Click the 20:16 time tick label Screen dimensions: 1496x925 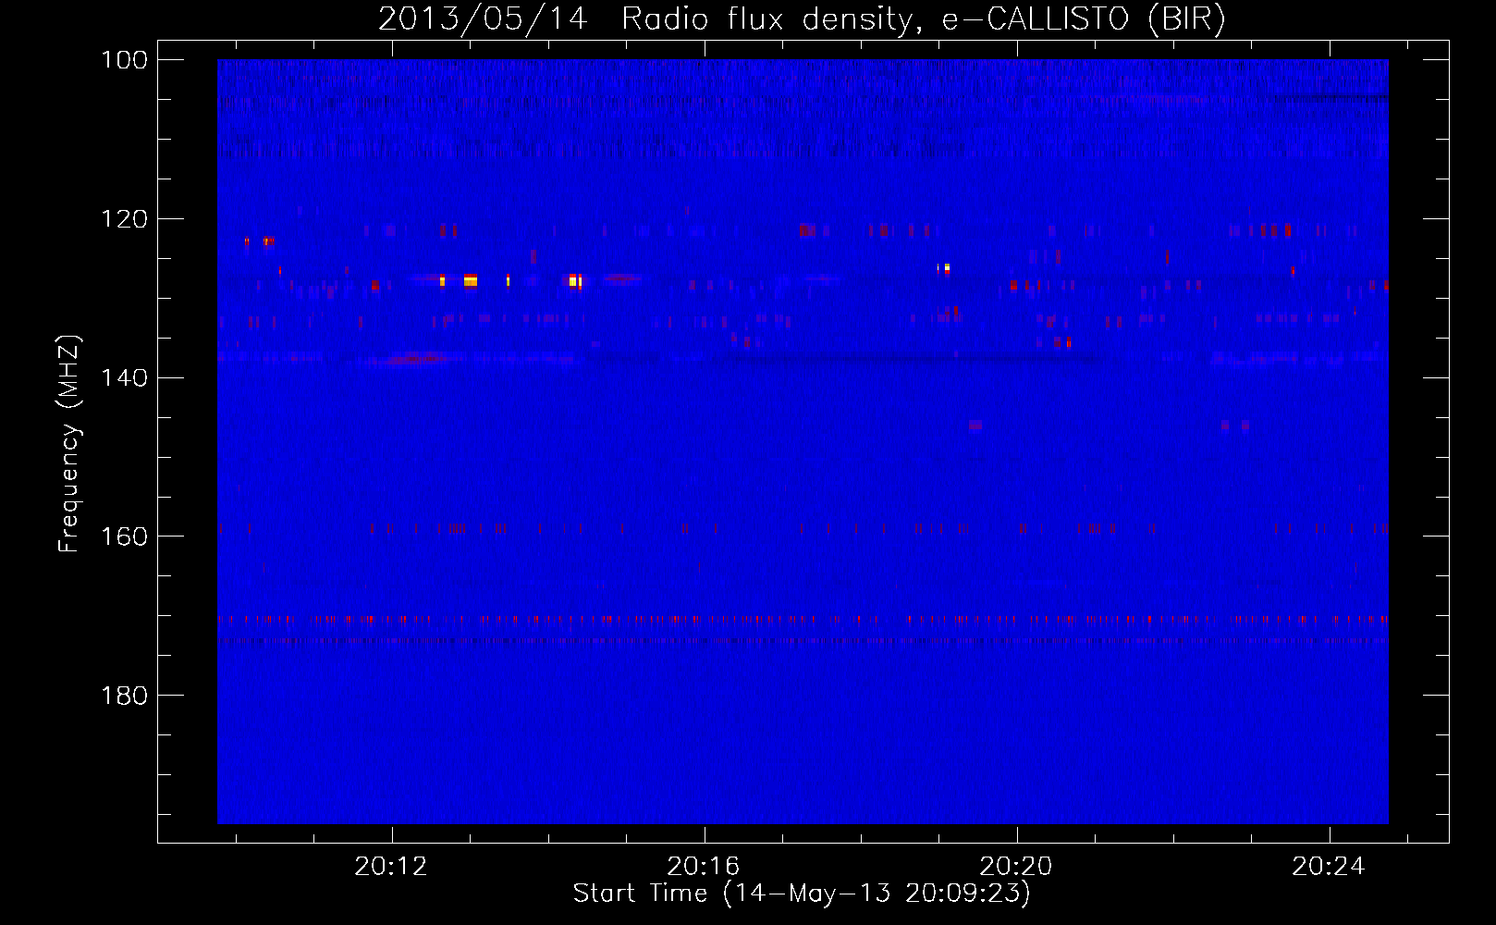click(x=704, y=867)
